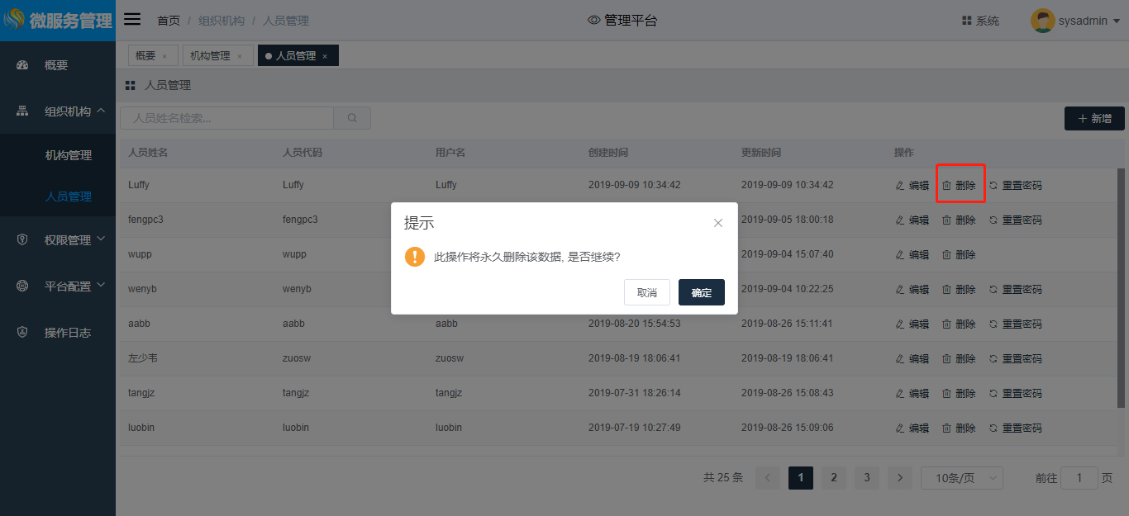Click the 人员姓名检索 search input field
This screenshot has height=516, width=1129.
tap(227, 118)
